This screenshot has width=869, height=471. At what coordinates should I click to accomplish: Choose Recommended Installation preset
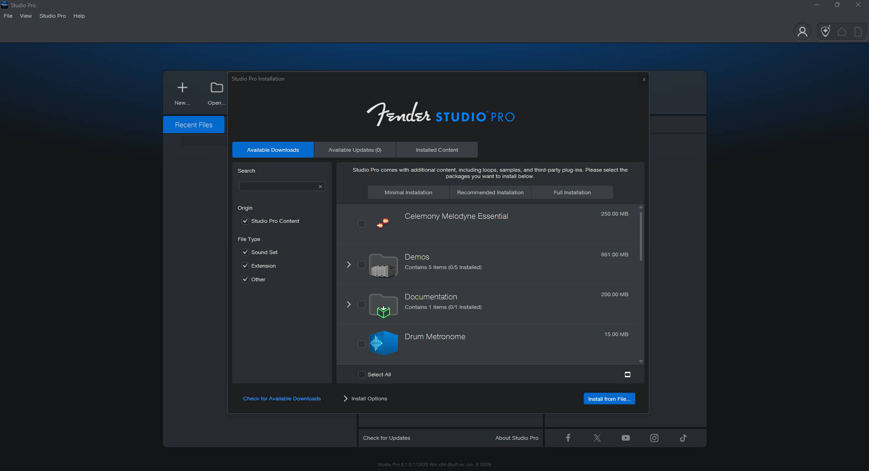tap(490, 192)
